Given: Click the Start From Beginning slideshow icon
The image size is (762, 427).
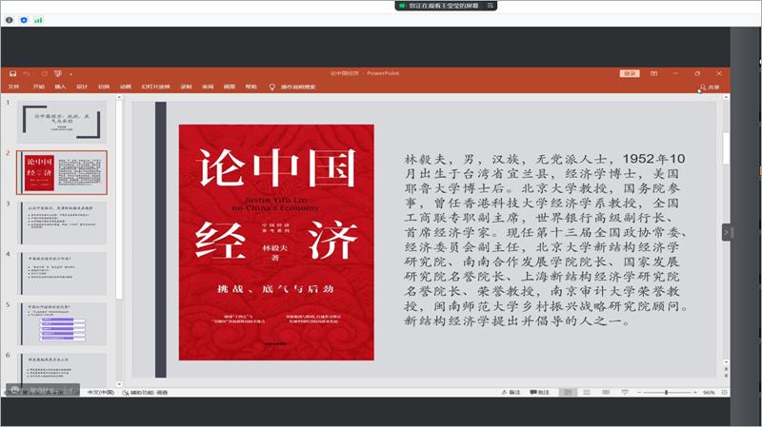Looking at the screenshot, I should [59, 73].
